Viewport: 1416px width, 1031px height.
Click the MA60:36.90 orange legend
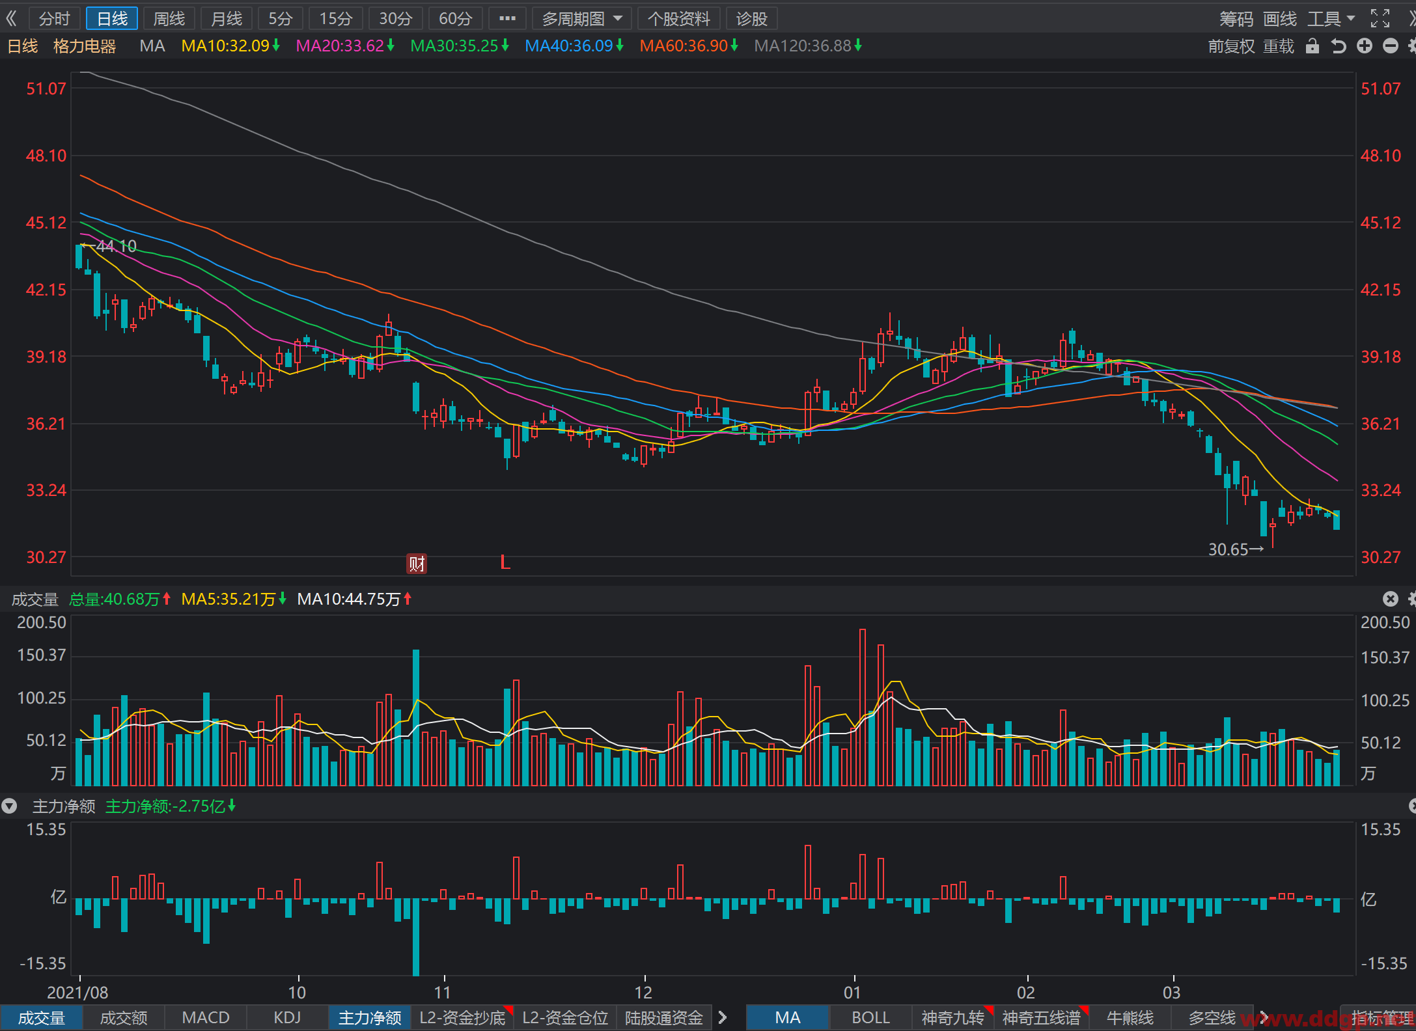(x=689, y=46)
